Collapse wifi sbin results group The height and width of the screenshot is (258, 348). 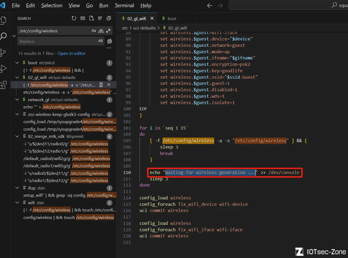click(17, 203)
